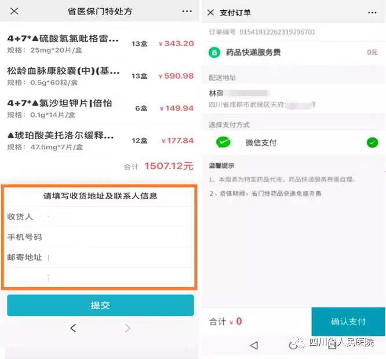
Task: Tap the WeChat Pay logo icon
Action: pos(223,142)
